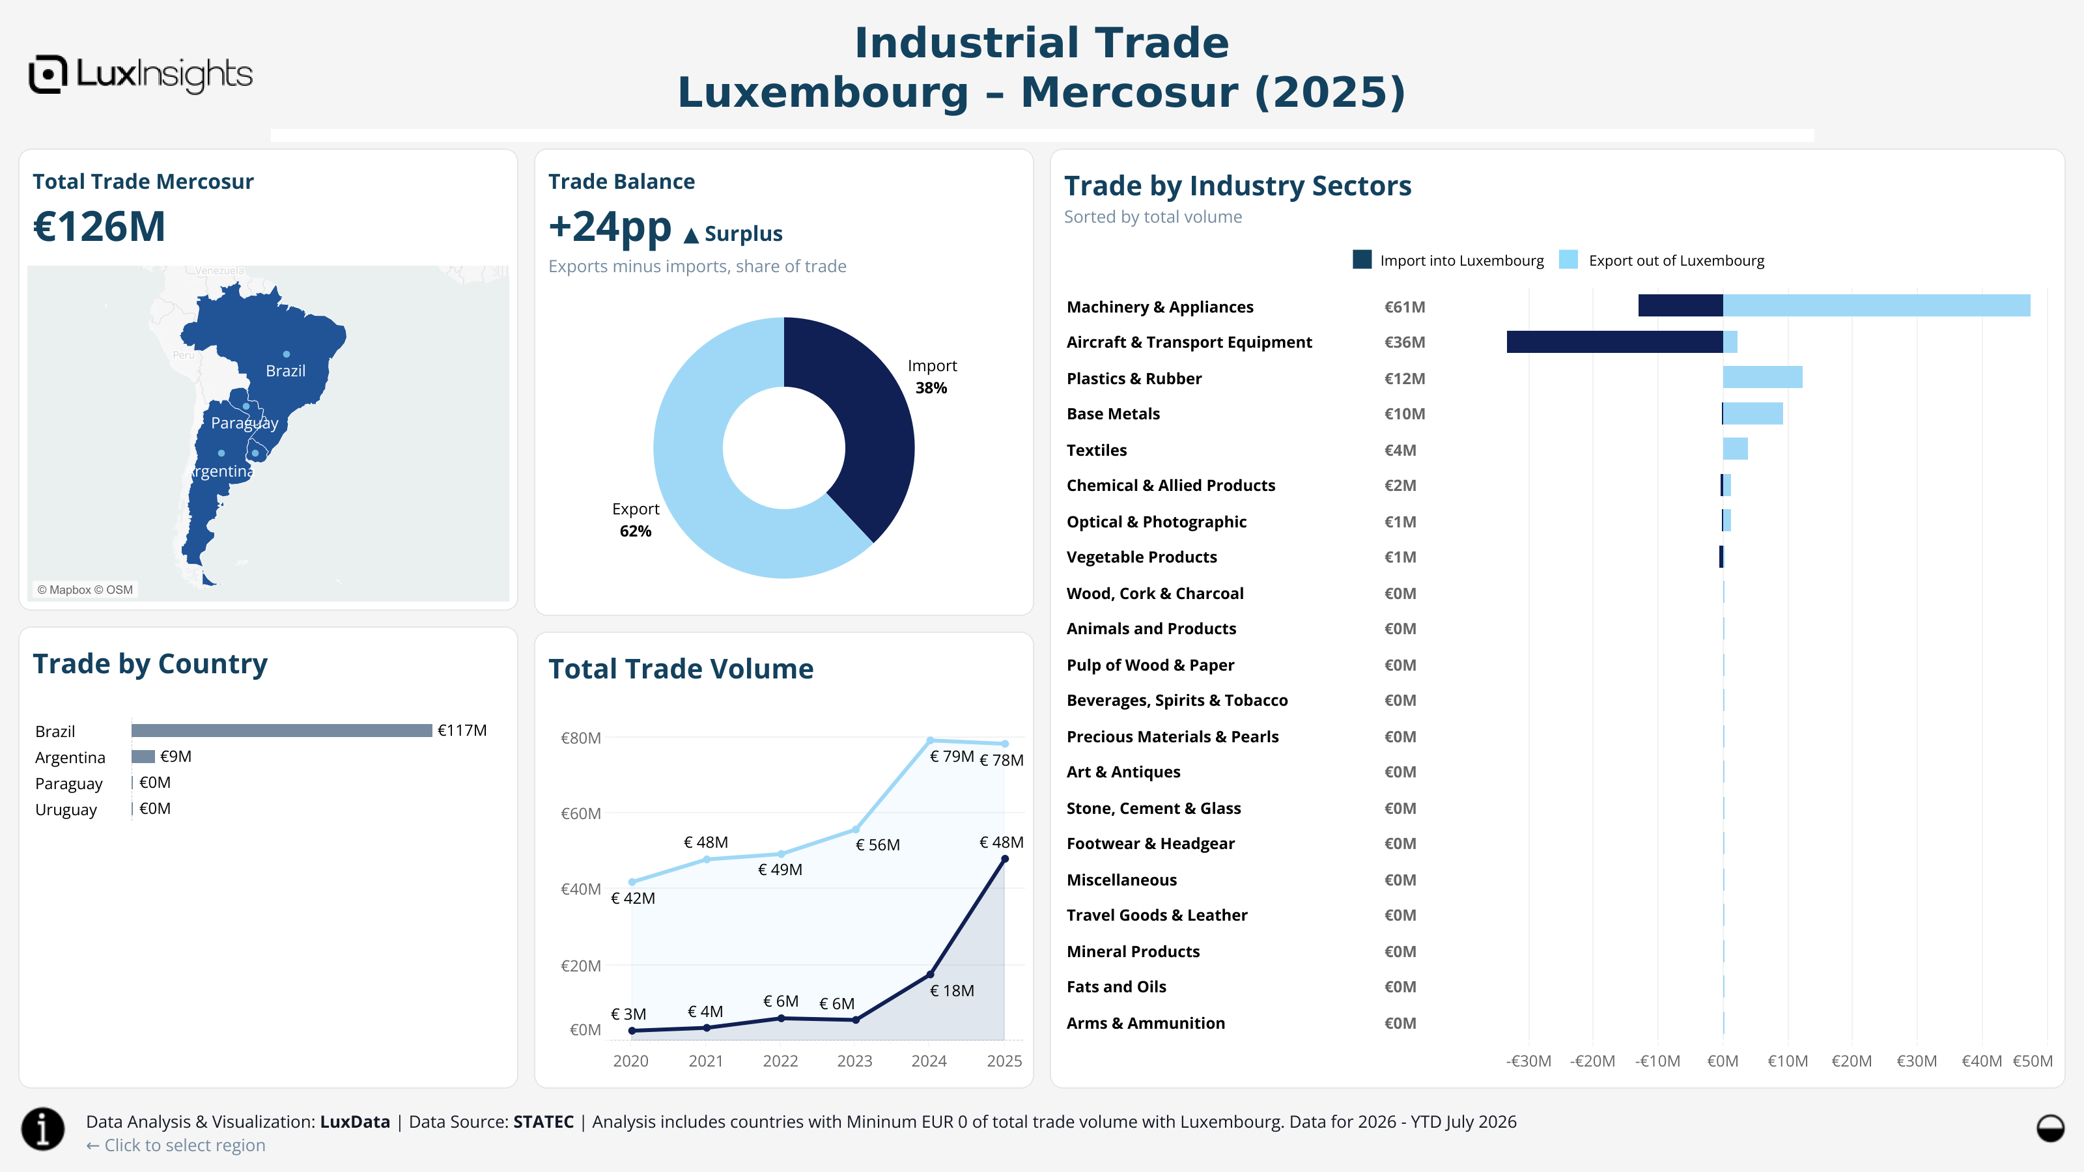The image size is (2084, 1172).
Task: Click the 'Footwear & Headgear' label
Action: pos(1150,844)
